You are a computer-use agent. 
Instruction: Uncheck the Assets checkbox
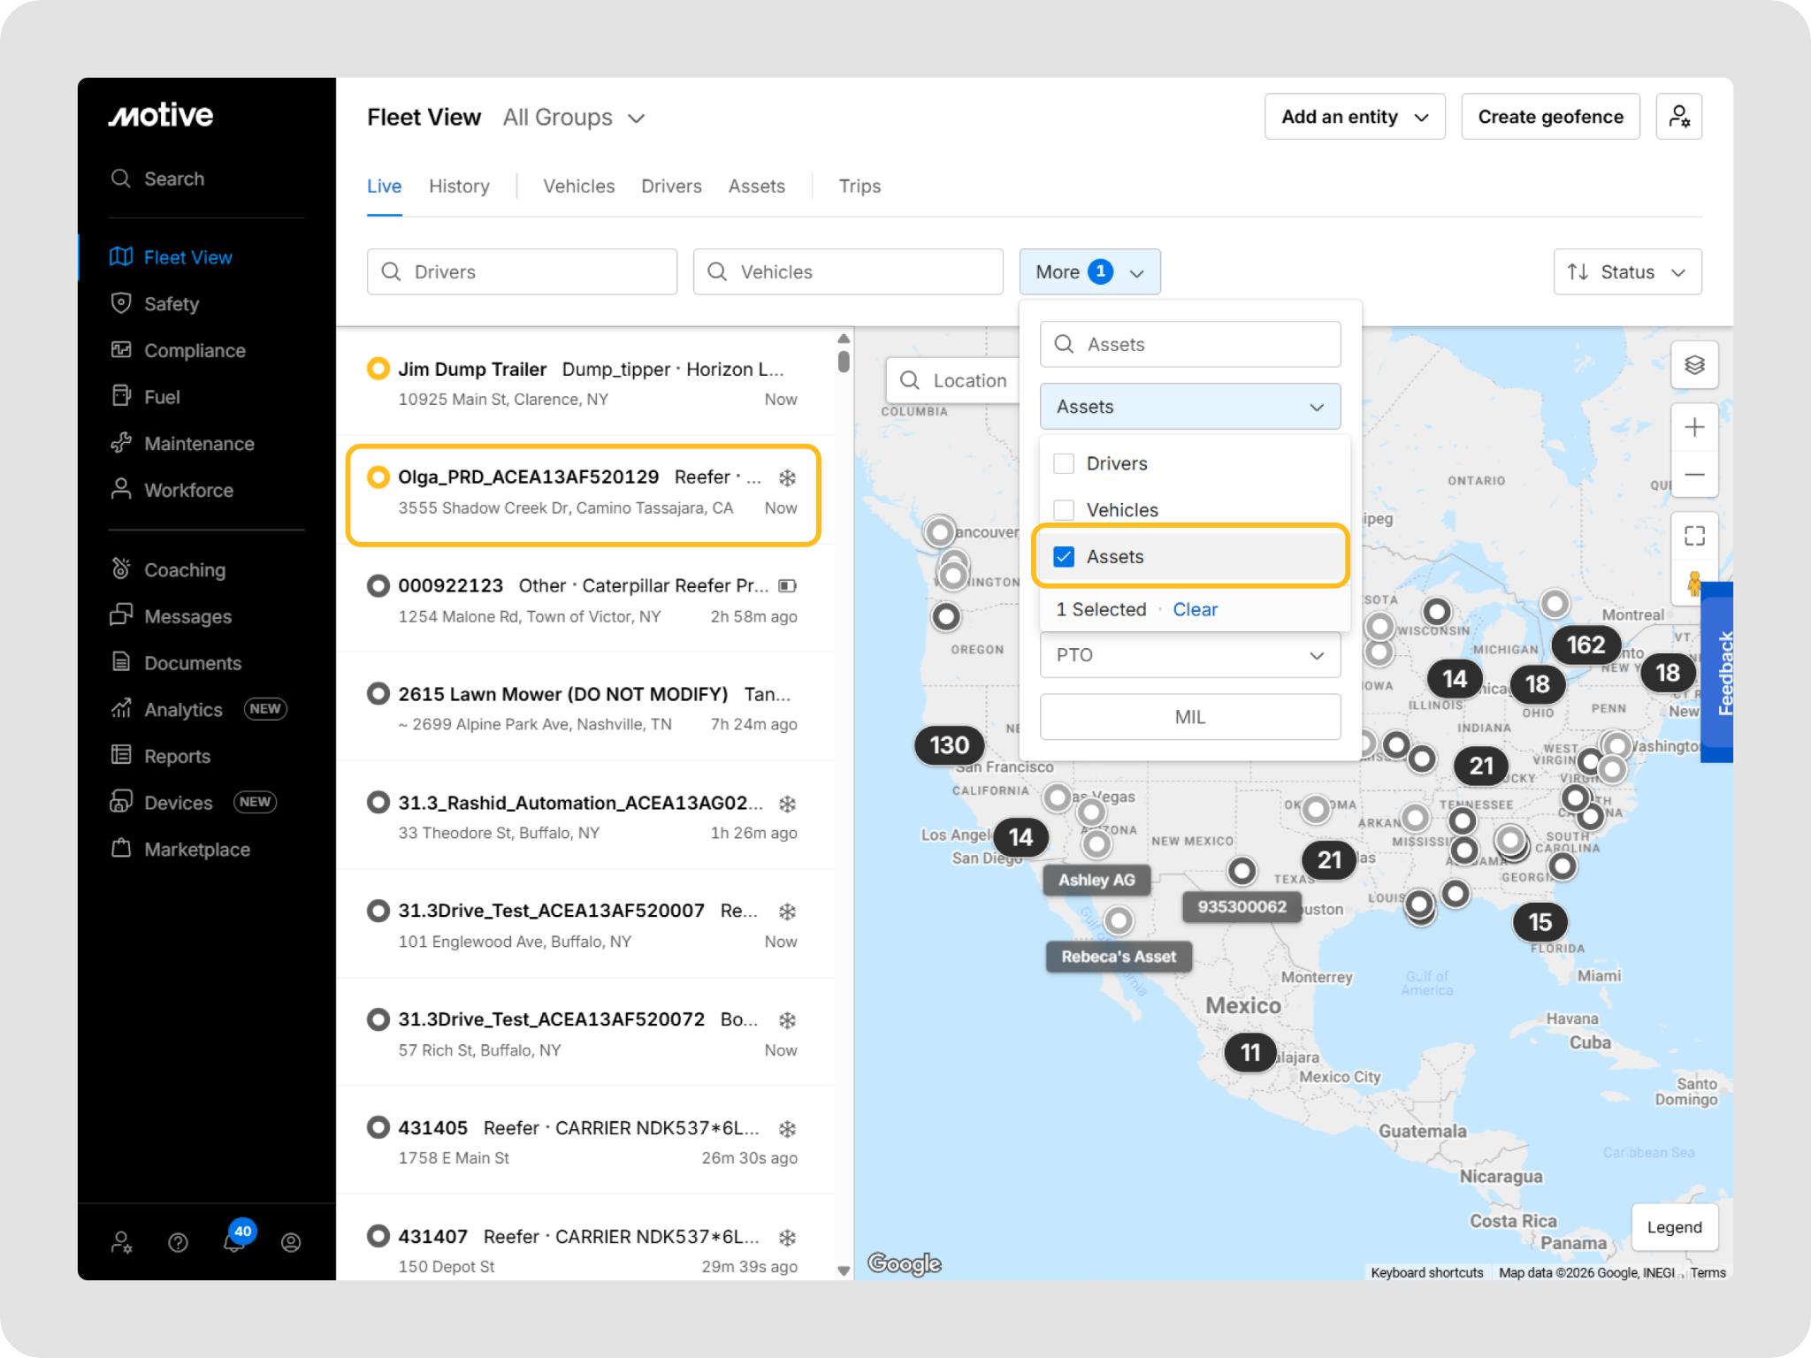[1064, 557]
